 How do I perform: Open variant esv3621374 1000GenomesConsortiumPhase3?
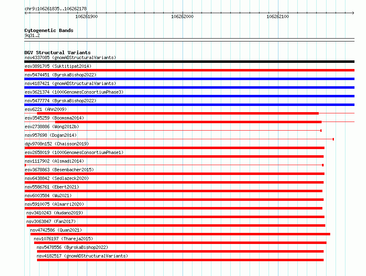[74, 92]
